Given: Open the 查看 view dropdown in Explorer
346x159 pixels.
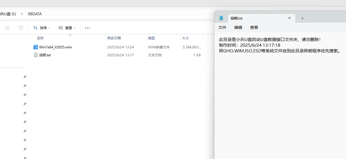Looking at the screenshot, I should [67, 28].
